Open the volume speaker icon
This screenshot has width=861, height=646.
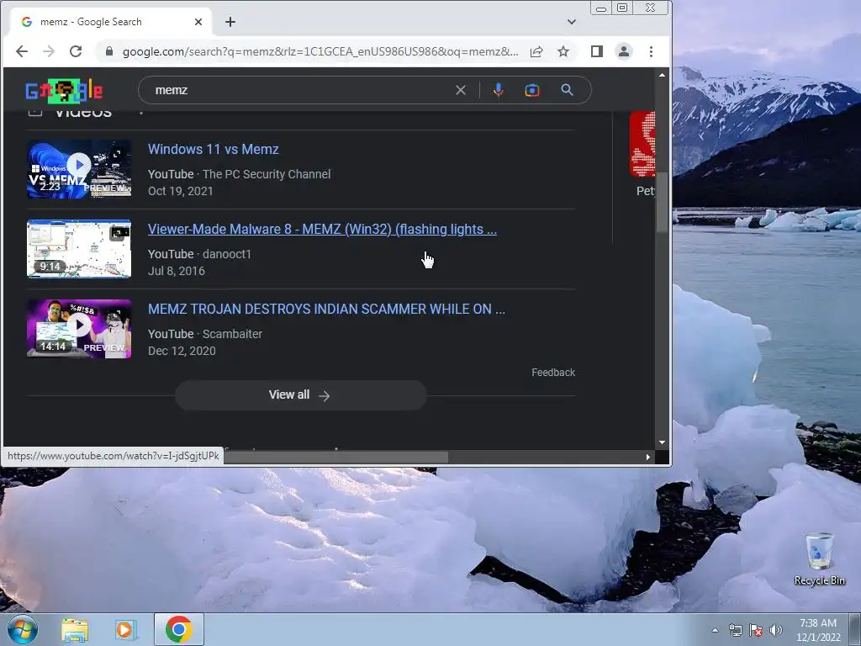click(x=776, y=630)
